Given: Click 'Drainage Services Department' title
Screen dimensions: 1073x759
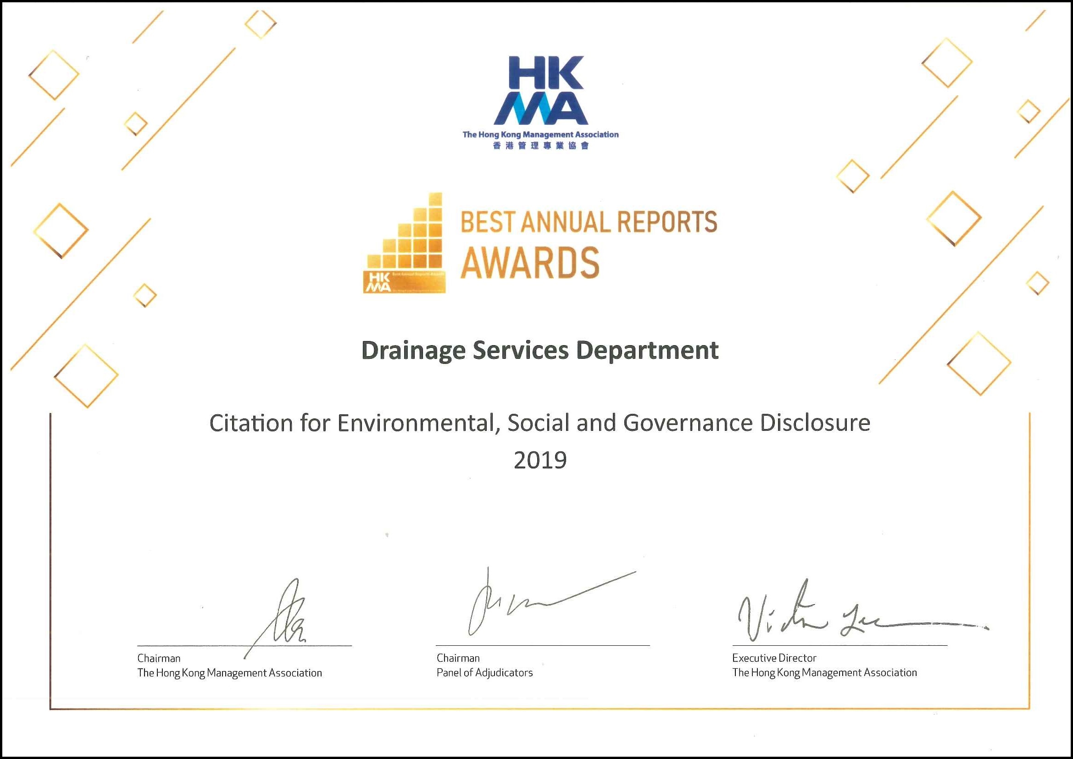Looking at the screenshot, I should (540, 350).
